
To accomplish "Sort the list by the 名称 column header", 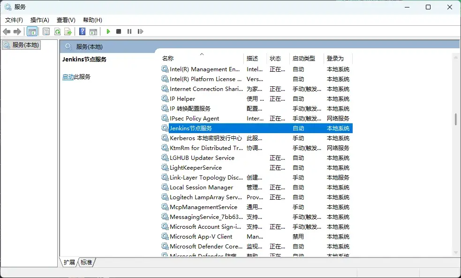I will (168, 59).
